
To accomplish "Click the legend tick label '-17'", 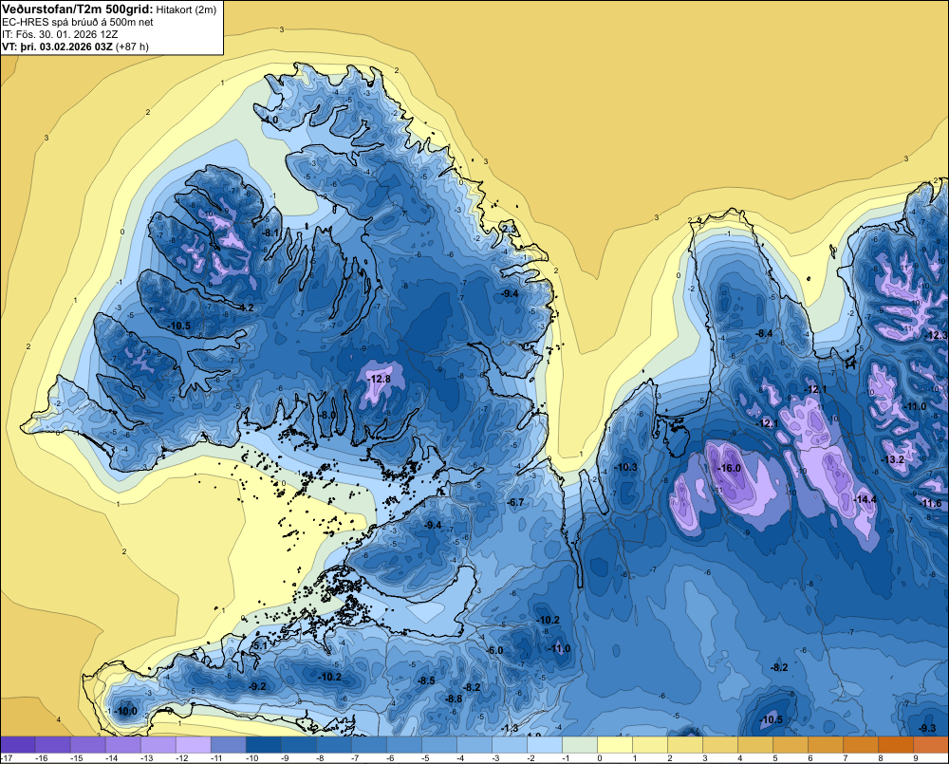I will point(7,758).
